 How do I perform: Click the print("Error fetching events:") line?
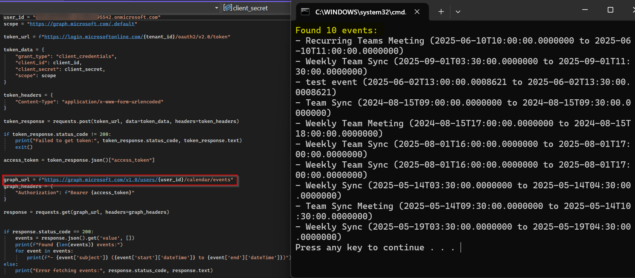114,271
